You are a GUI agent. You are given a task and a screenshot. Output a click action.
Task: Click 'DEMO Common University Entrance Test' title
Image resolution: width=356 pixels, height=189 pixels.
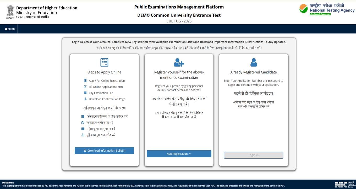tap(179, 15)
